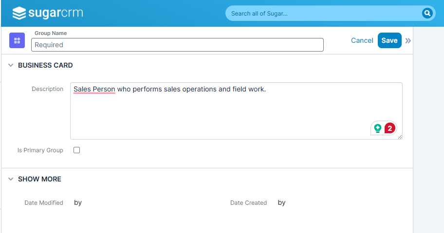Viewport: 444px width, 233px height.
Task: Click the BUSINESS CARD panel header title
Action: tap(45, 65)
